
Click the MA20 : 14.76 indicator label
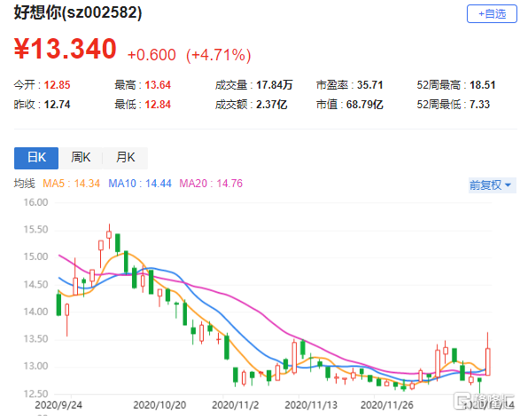point(211,184)
